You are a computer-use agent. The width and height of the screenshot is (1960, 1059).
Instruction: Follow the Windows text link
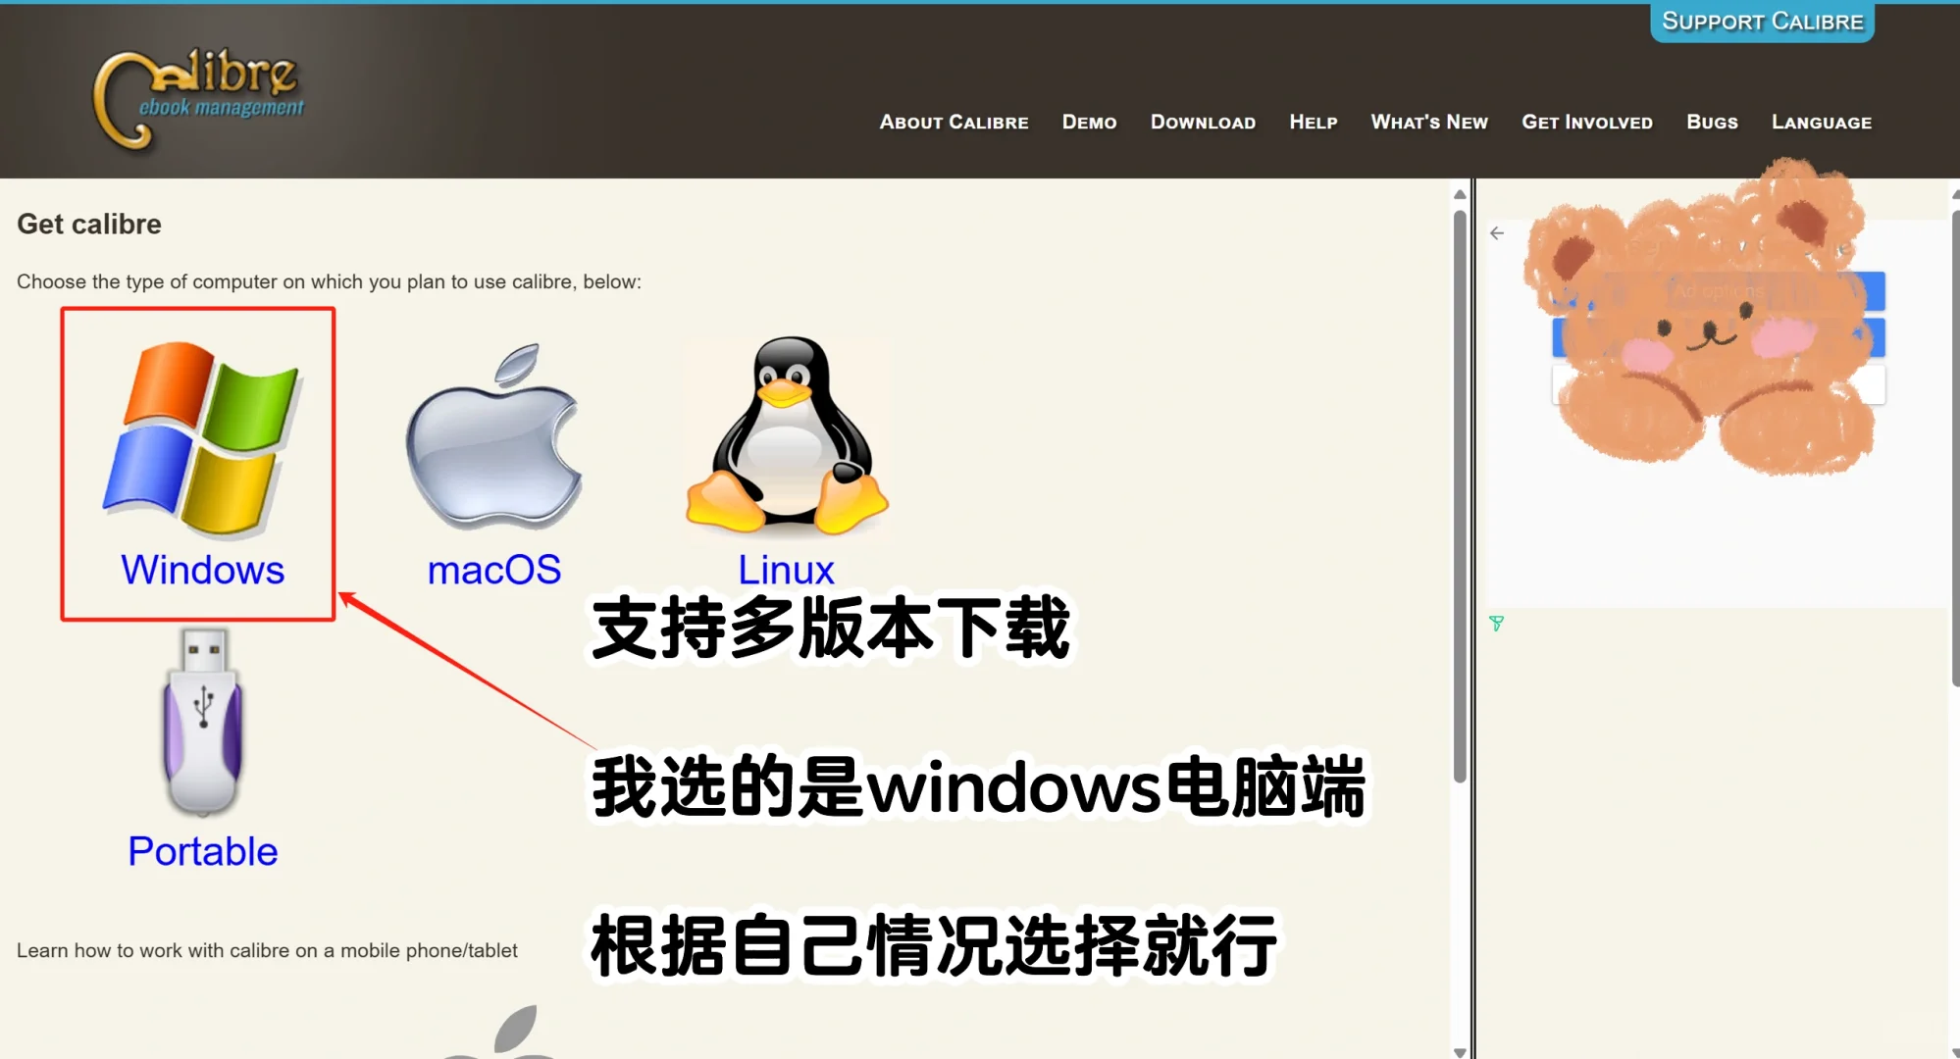pos(203,570)
